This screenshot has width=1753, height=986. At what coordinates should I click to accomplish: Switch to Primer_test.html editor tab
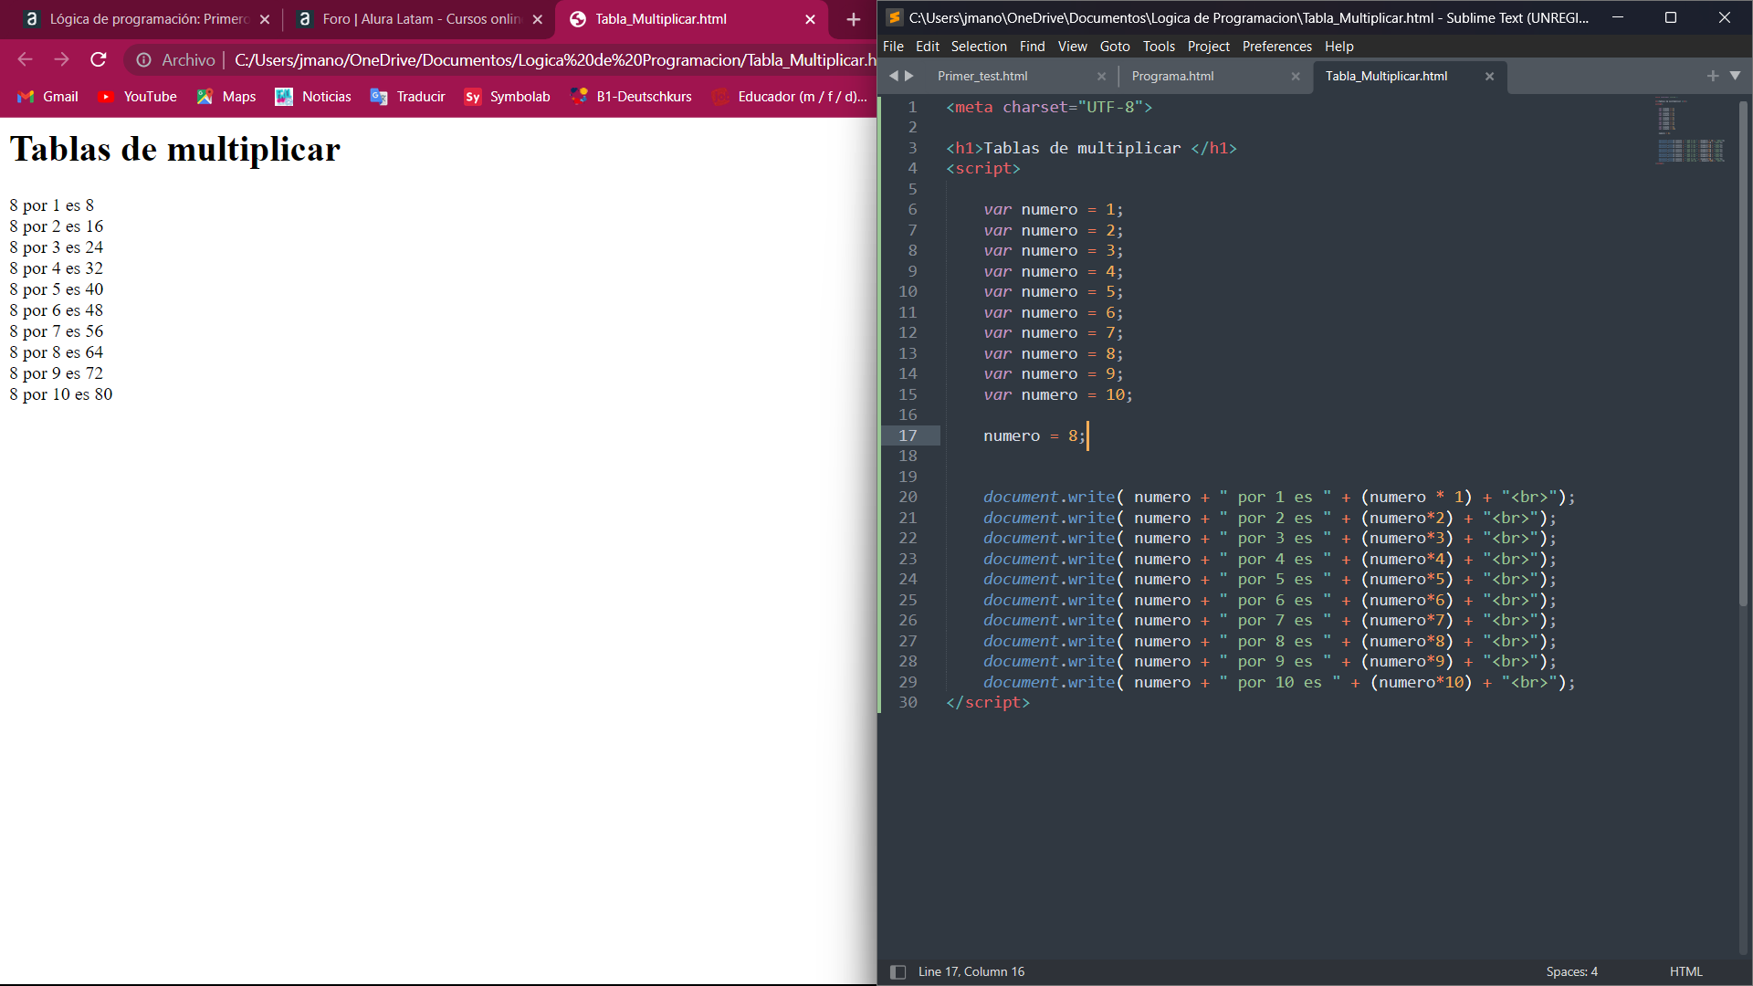pyautogui.click(x=982, y=77)
